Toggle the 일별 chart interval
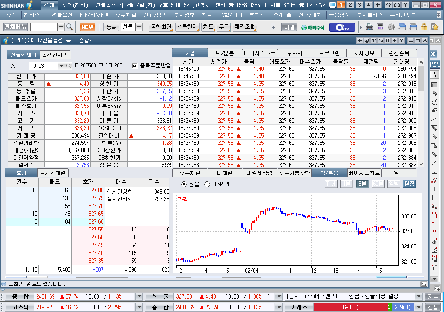 coord(393,184)
